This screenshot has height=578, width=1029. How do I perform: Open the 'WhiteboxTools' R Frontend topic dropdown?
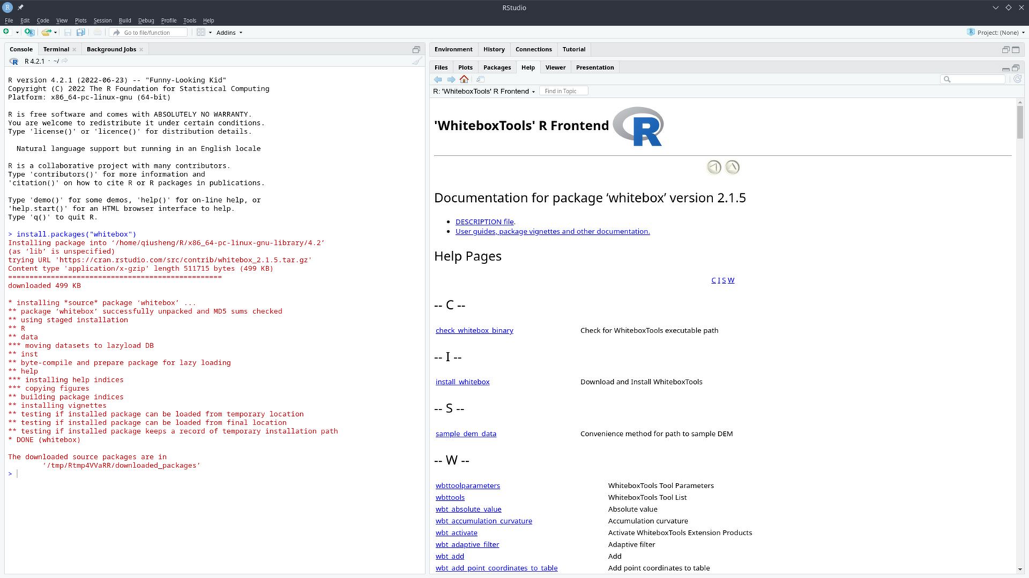484,91
